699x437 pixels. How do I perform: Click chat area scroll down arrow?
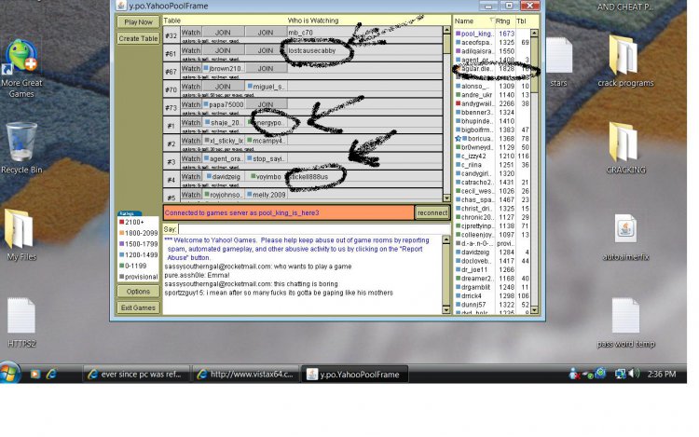(x=445, y=309)
